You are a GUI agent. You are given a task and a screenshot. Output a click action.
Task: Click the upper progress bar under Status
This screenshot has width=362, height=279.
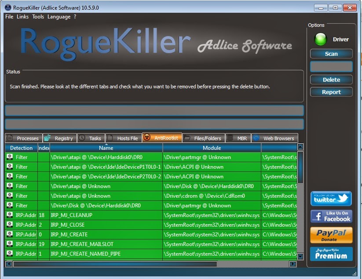coord(154,110)
